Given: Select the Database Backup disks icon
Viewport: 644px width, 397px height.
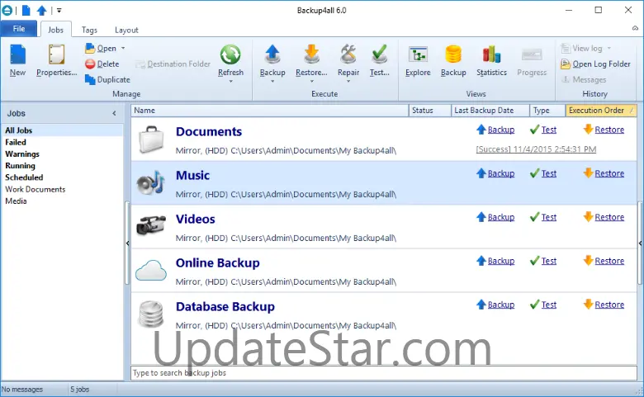Looking at the screenshot, I should [151, 314].
